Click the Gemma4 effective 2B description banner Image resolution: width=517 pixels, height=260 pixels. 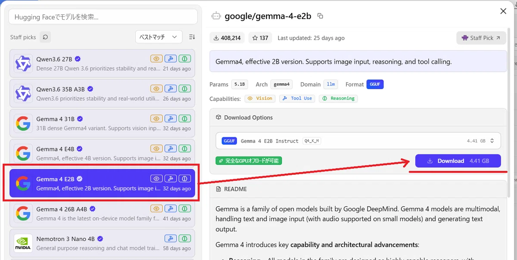[x=358, y=62]
